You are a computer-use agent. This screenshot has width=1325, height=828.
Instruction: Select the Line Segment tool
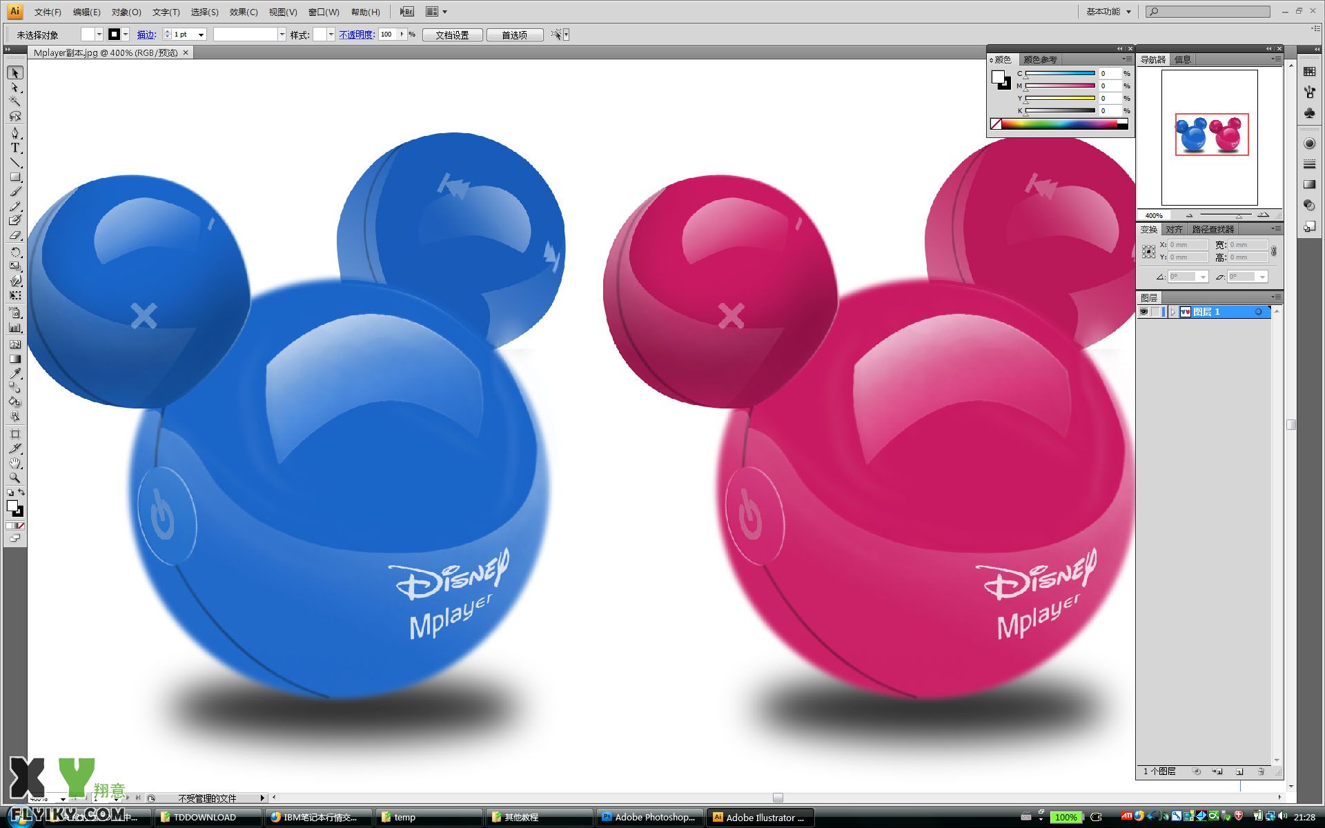coord(15,163)
